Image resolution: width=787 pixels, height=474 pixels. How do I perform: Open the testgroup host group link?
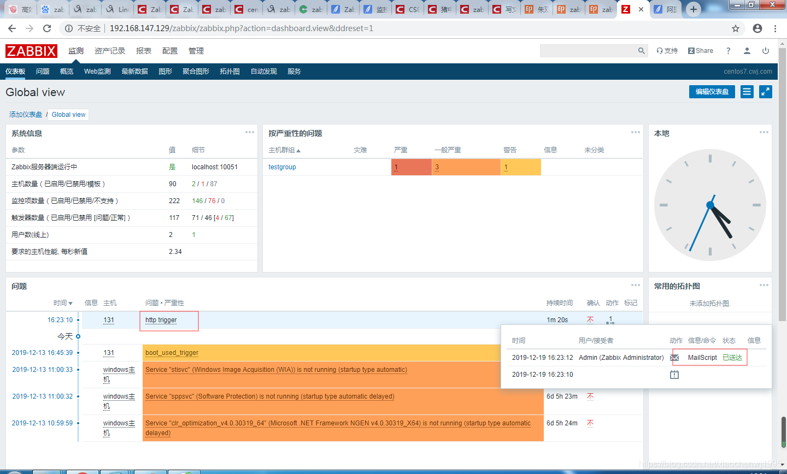point(282,167)
